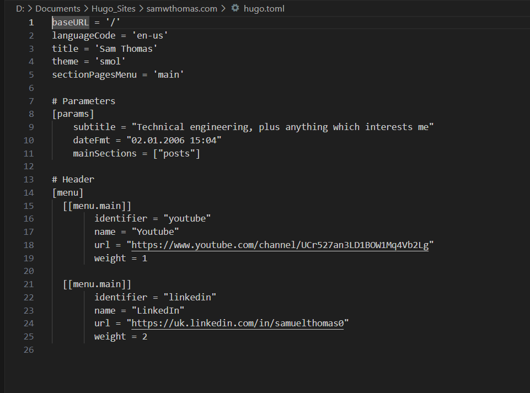The image size is (530, 393).
Task: Click the [params] section header
Action: coord(73,114)
